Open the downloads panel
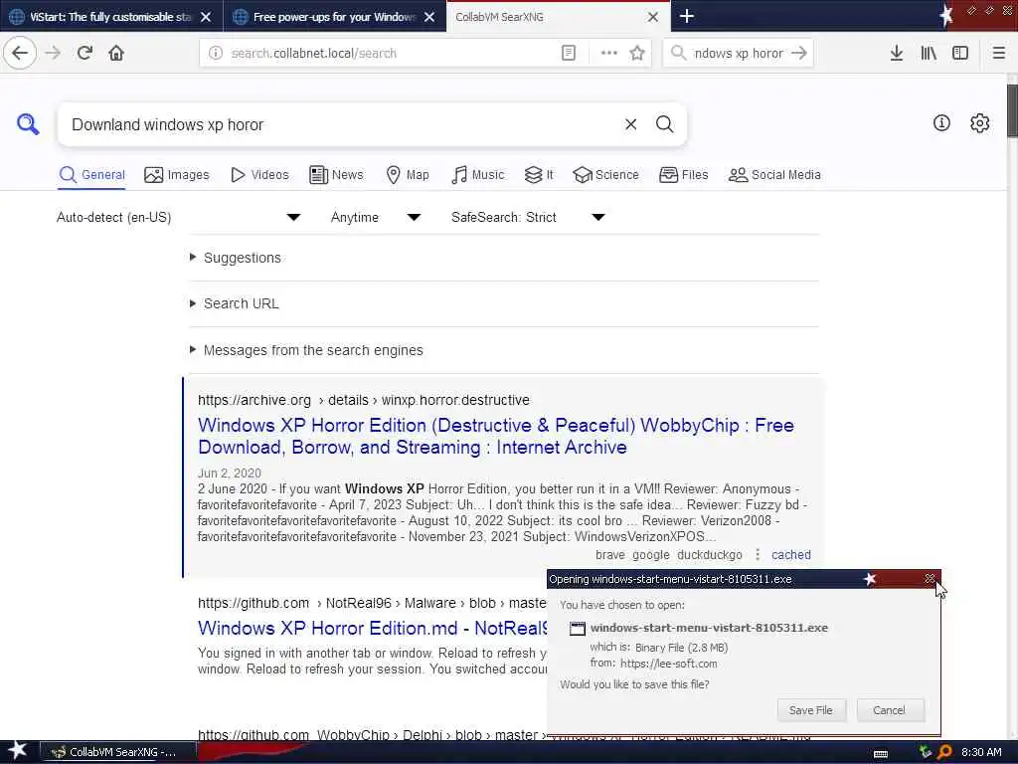Image resolution: width=1018 pixels, height=764 pixels. pos(897,54)
